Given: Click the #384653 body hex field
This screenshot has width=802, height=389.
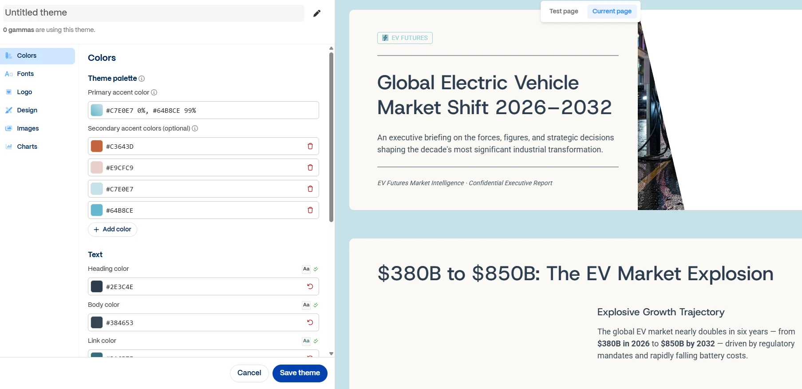Looking at the screenshot, I should pos(203,322).
